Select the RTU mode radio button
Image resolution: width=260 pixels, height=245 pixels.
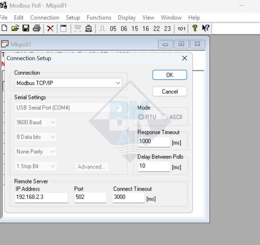click(x=141, y=117)
